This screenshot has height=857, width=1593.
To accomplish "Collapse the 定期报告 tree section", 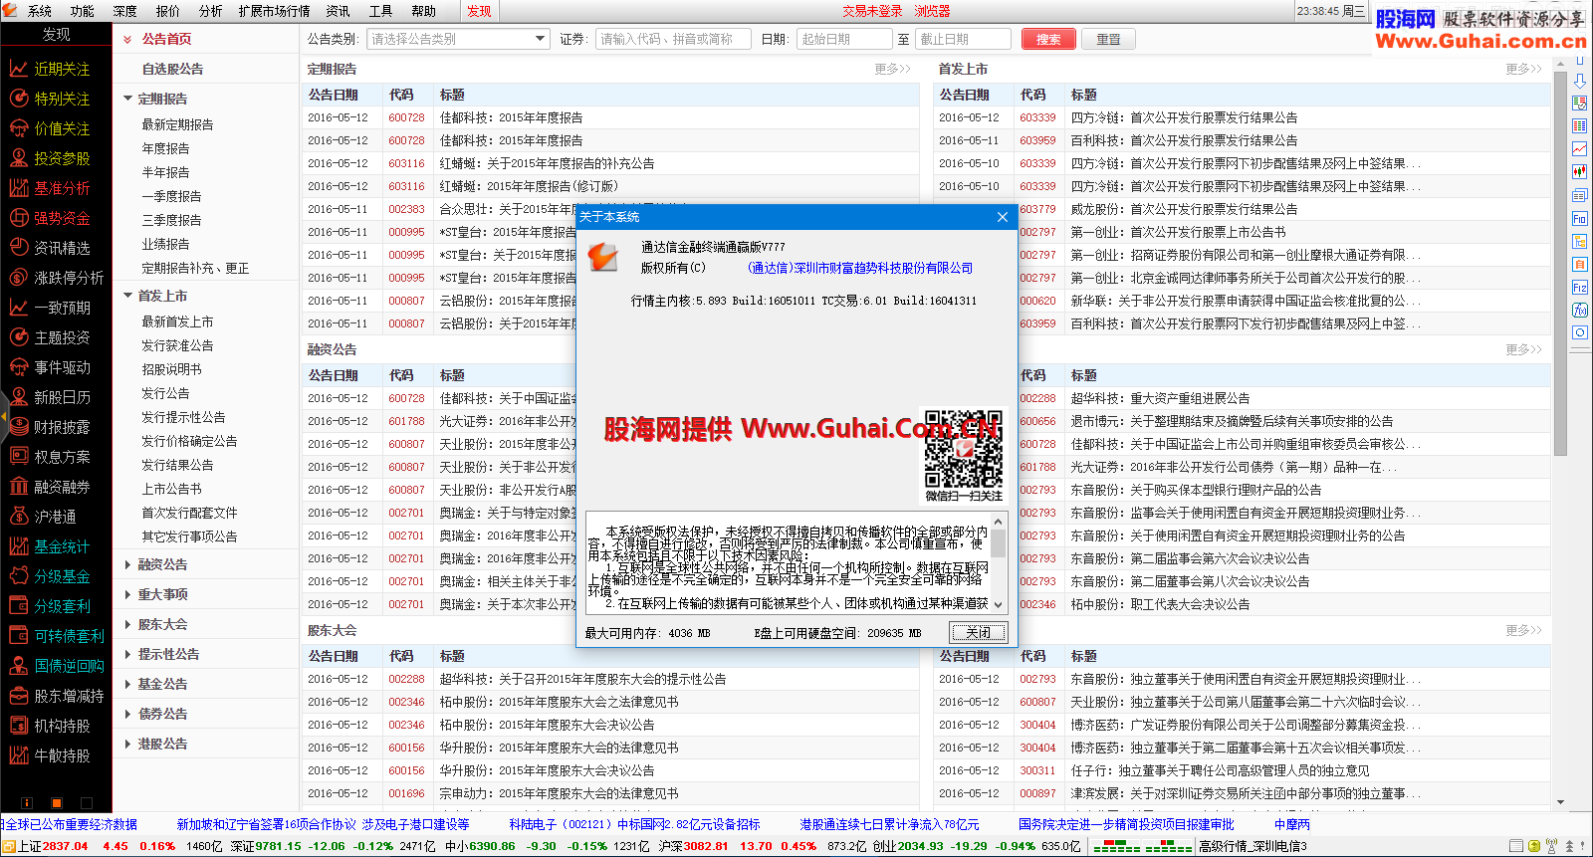I will [x=127, y=99].
